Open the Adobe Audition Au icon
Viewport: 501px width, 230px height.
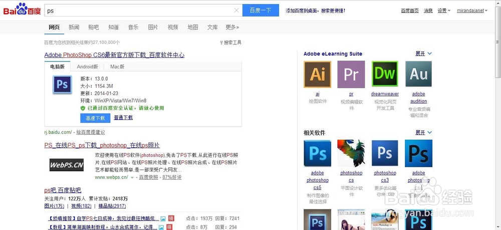(418, 74)
